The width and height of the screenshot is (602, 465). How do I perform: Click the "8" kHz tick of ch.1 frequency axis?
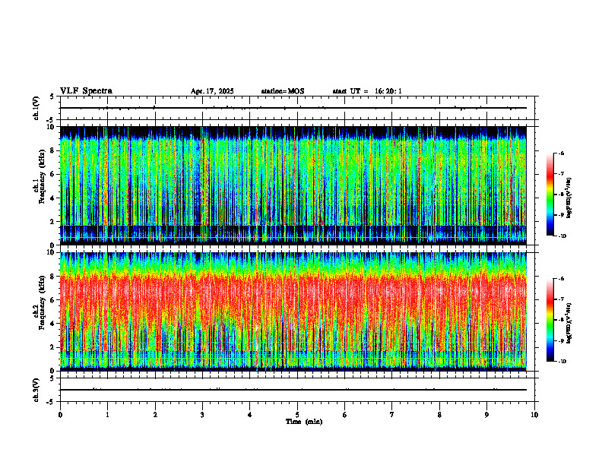pos(53,150)
